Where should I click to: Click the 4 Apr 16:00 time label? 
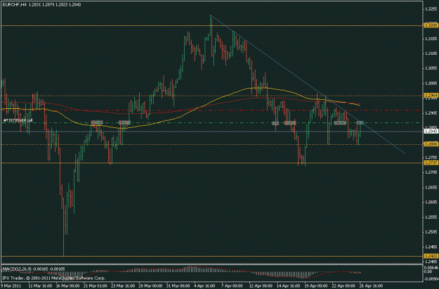204,286
